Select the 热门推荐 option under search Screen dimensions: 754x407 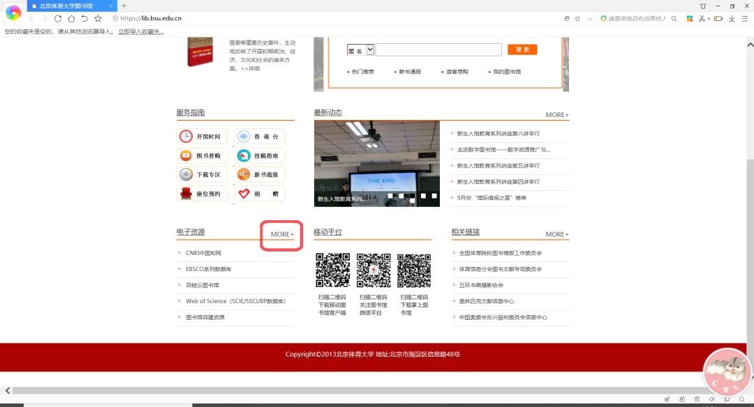click(362, 72)
